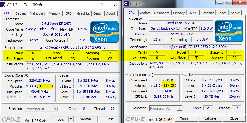Click multiplier x 12.0 (12 - 33) field

(x=164, y=86)
